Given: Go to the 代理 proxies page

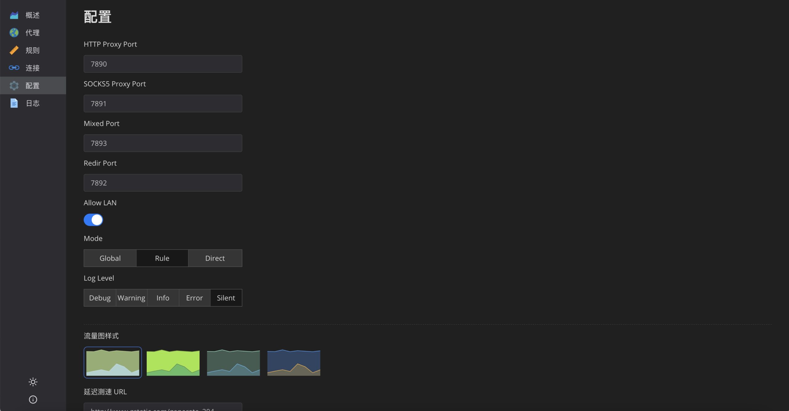Looking at the screenshot, I should [33, 33].
